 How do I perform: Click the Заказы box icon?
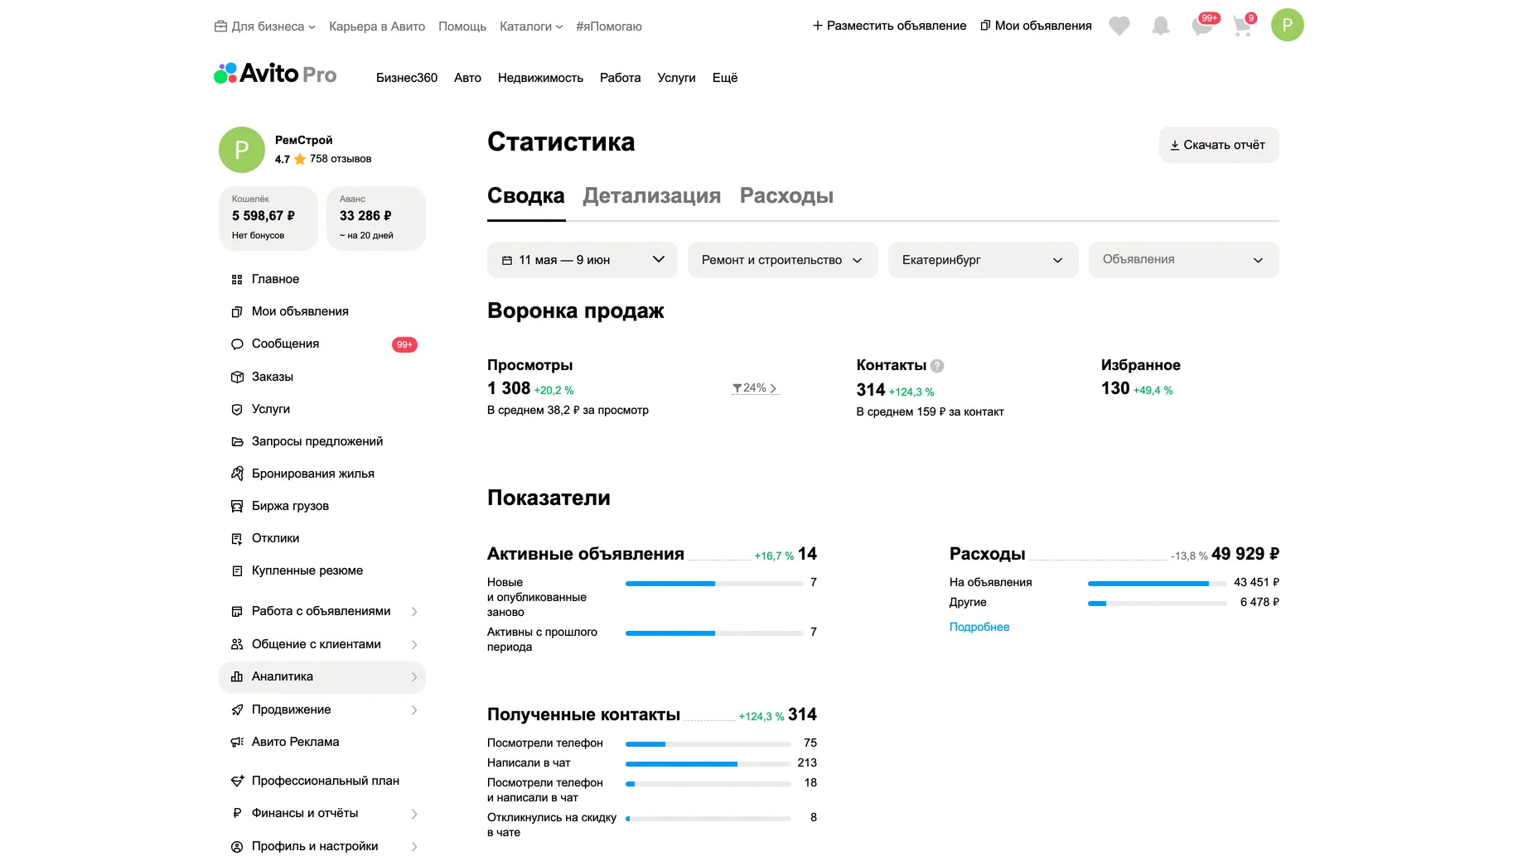tap(237, 378)
